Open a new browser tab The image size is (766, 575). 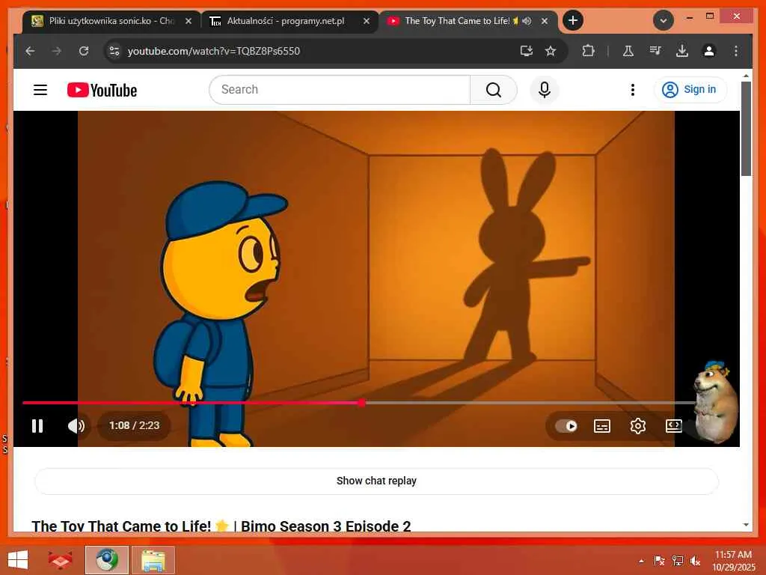point(572,20)
